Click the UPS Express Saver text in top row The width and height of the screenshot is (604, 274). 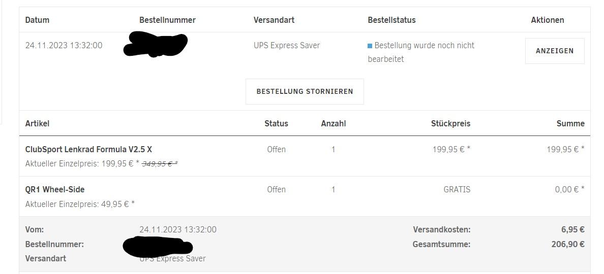287,45
